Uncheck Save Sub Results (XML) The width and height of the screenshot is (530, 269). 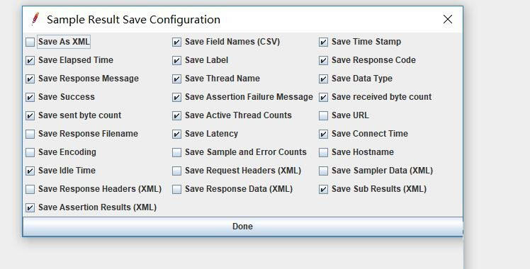click(324, 189)
